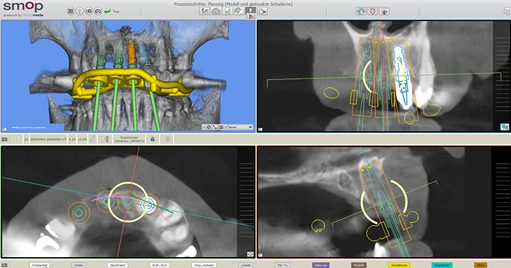Open the second process step checkmark icon
Image resolution: width=511 pixels, height=268 pixels.
tap(216, 11)
